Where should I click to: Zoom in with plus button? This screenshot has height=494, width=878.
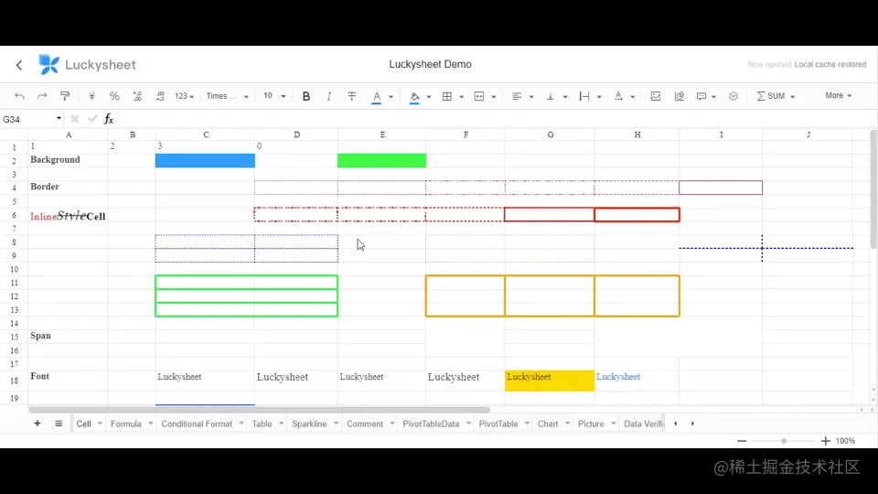click(825, 441)
